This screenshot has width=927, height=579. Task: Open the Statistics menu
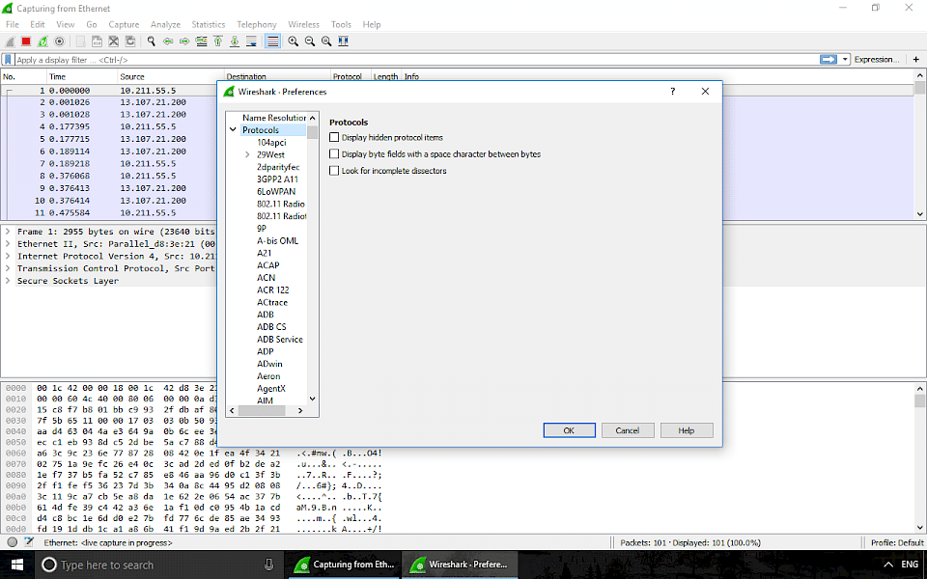pos(209,24)
